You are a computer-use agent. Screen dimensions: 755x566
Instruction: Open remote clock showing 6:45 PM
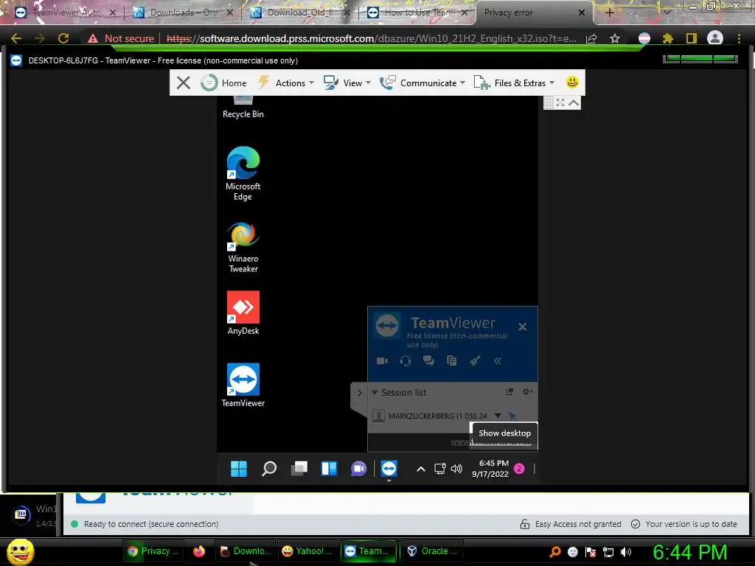pyautogui.click(x=490, y=468)
